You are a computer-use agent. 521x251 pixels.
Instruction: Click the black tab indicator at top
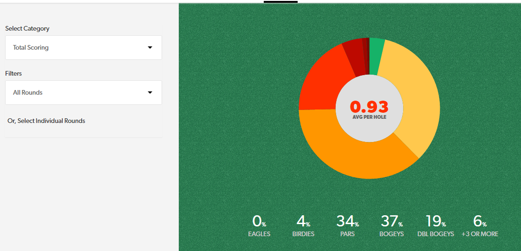click(280, 1)
